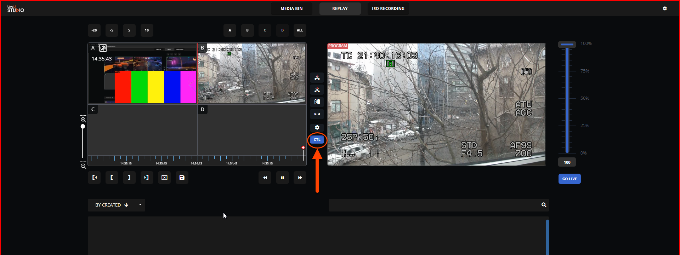680x255 pixels.
Task: Click the ALL angles button
Action: [x=300, y=30]
